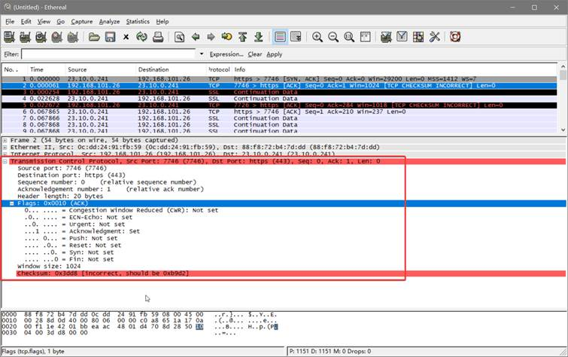The image size is (568, 357).
Task: Save capture file with floppy icon
Action: point(110,37)
